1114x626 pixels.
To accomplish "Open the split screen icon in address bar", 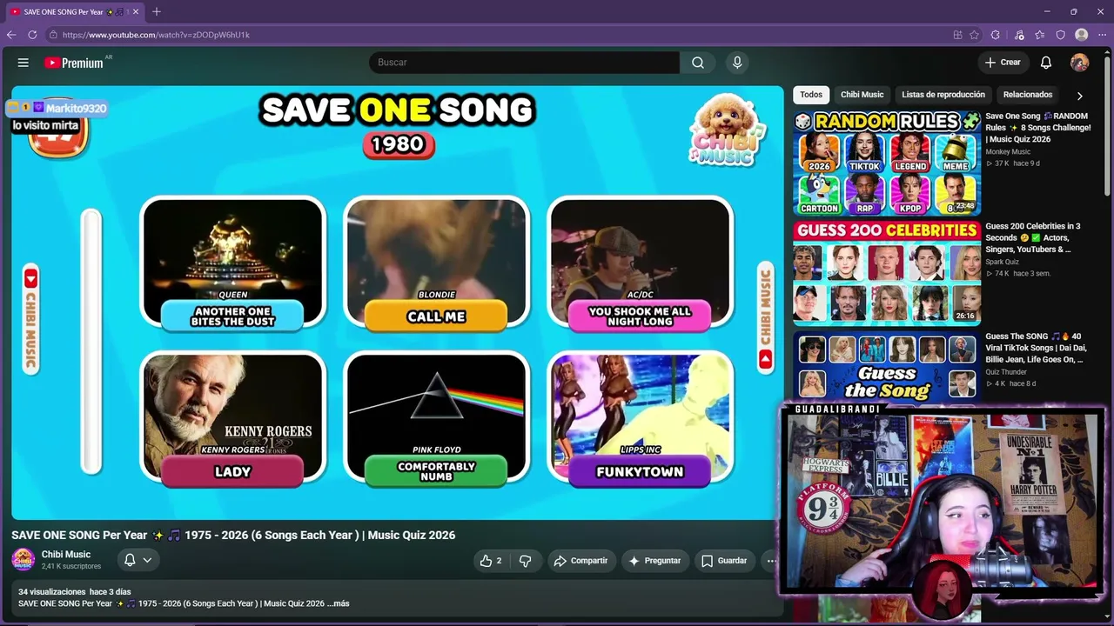I will (957, 35).
